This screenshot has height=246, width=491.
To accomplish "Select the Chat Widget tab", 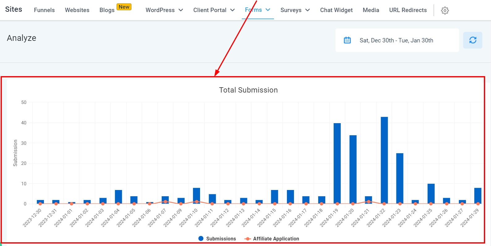I will click(x=336, y=10).
